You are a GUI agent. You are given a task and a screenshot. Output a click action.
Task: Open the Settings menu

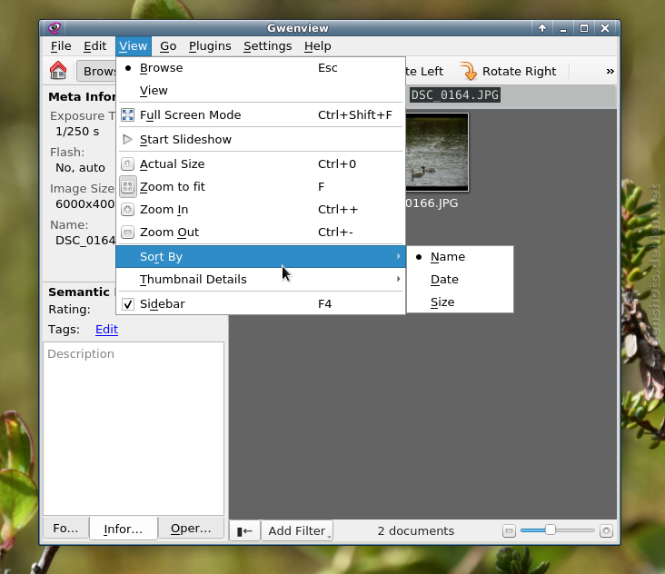tap(268, 45)
